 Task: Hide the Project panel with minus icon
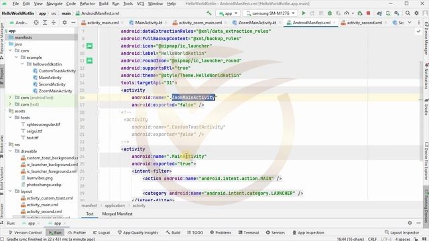(73, 23)
